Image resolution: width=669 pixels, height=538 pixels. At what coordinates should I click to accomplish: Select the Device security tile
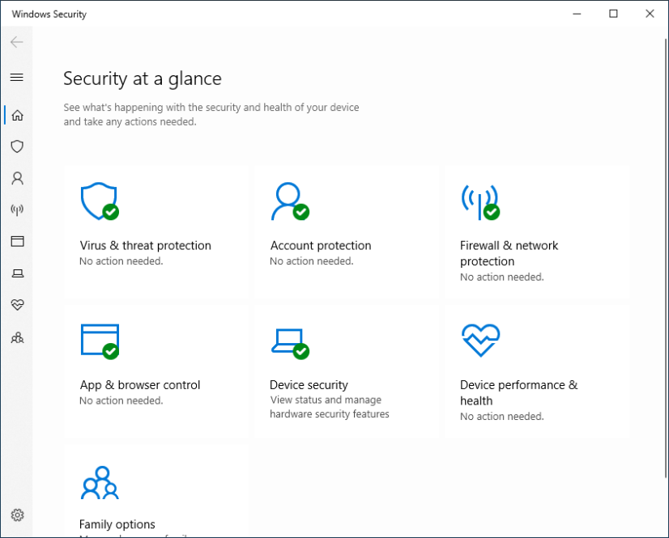[x=347, y=372]
